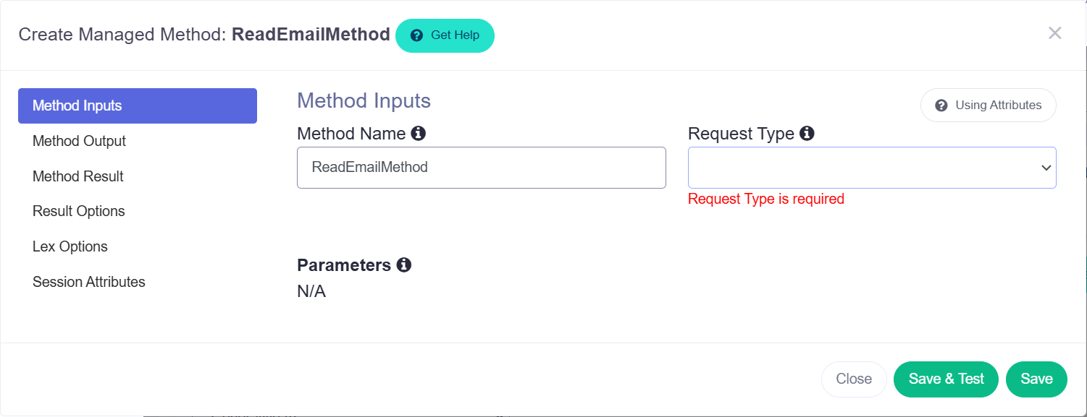Close the dialog with the X icon
This screenshot has height=417, width=1087.
coord(1055,33)
